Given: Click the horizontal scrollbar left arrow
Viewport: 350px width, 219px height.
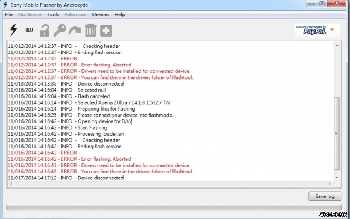Looking at the screenshot, I should (x=11, y=184).
